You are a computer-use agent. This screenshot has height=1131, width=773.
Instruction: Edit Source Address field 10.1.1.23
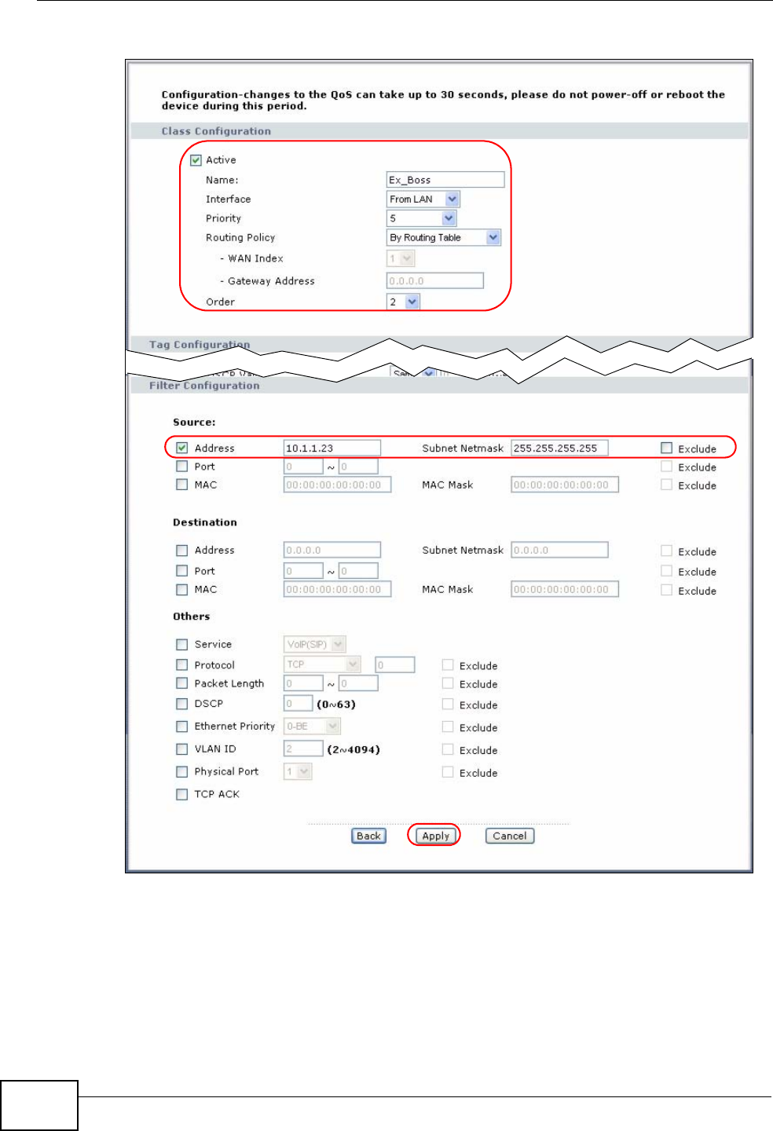(332, 448)
